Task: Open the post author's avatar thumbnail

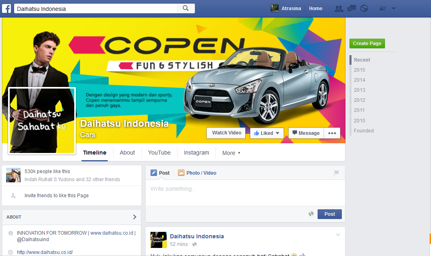Action: 158,240
